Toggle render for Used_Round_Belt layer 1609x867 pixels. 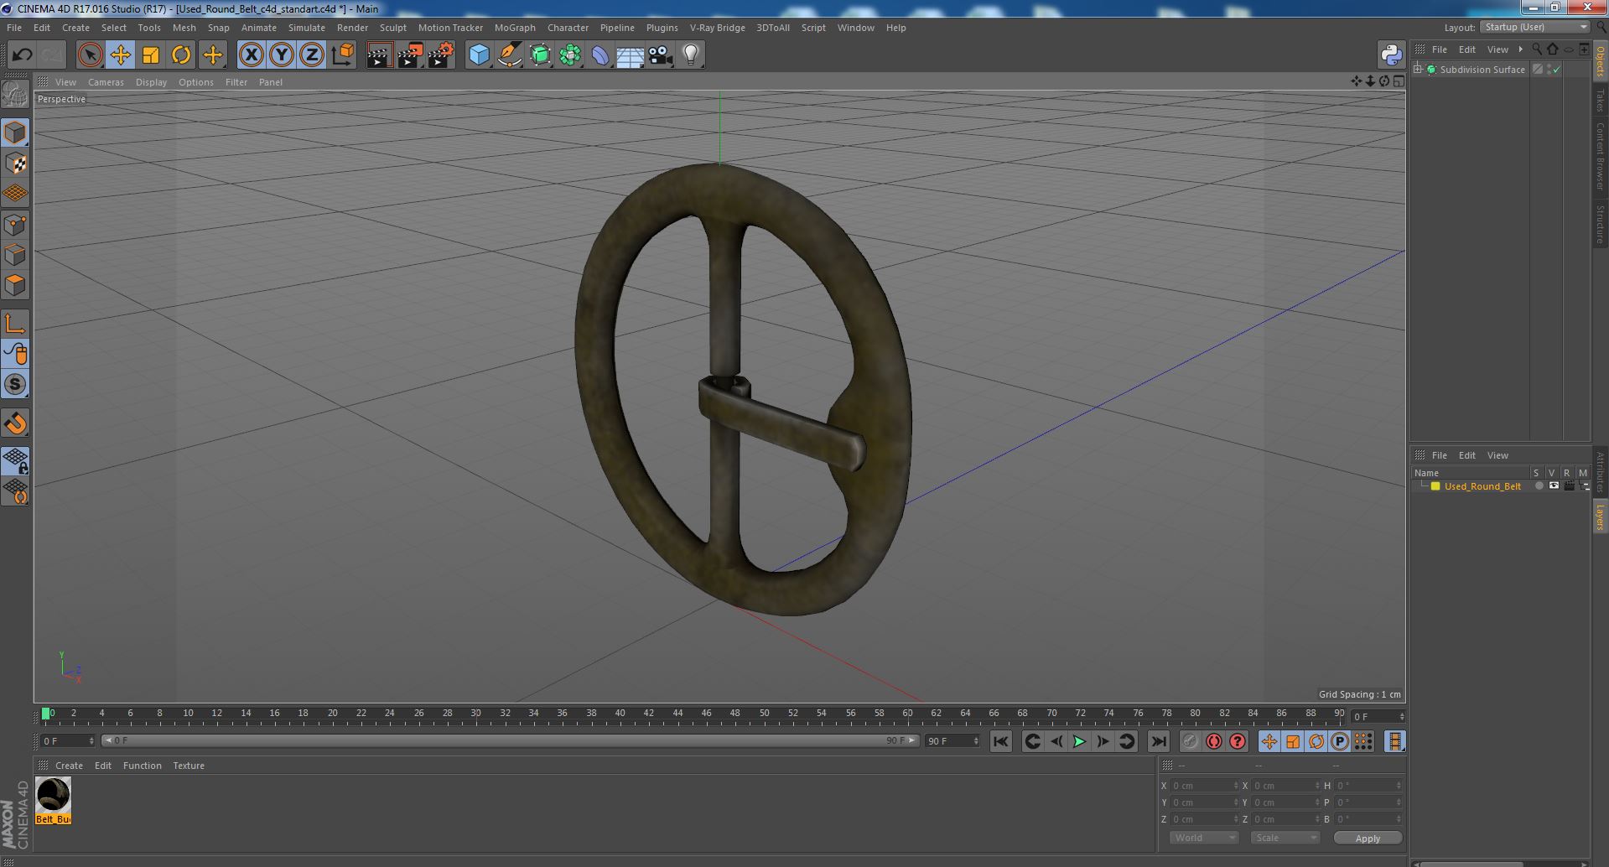tap(1569, 486)
